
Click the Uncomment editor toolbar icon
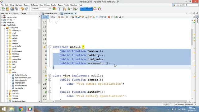[x=120, y=17]
